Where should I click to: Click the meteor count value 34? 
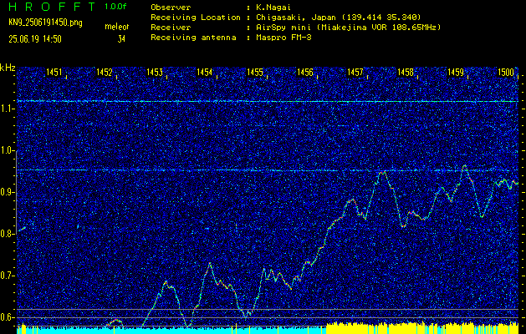coord(121,39)
